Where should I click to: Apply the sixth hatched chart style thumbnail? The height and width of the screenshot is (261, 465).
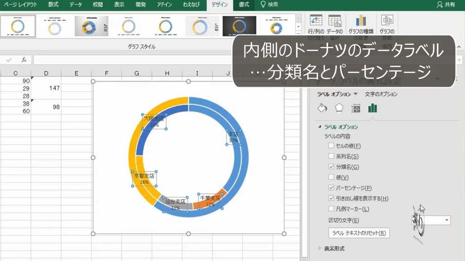[x=202, y=26]
